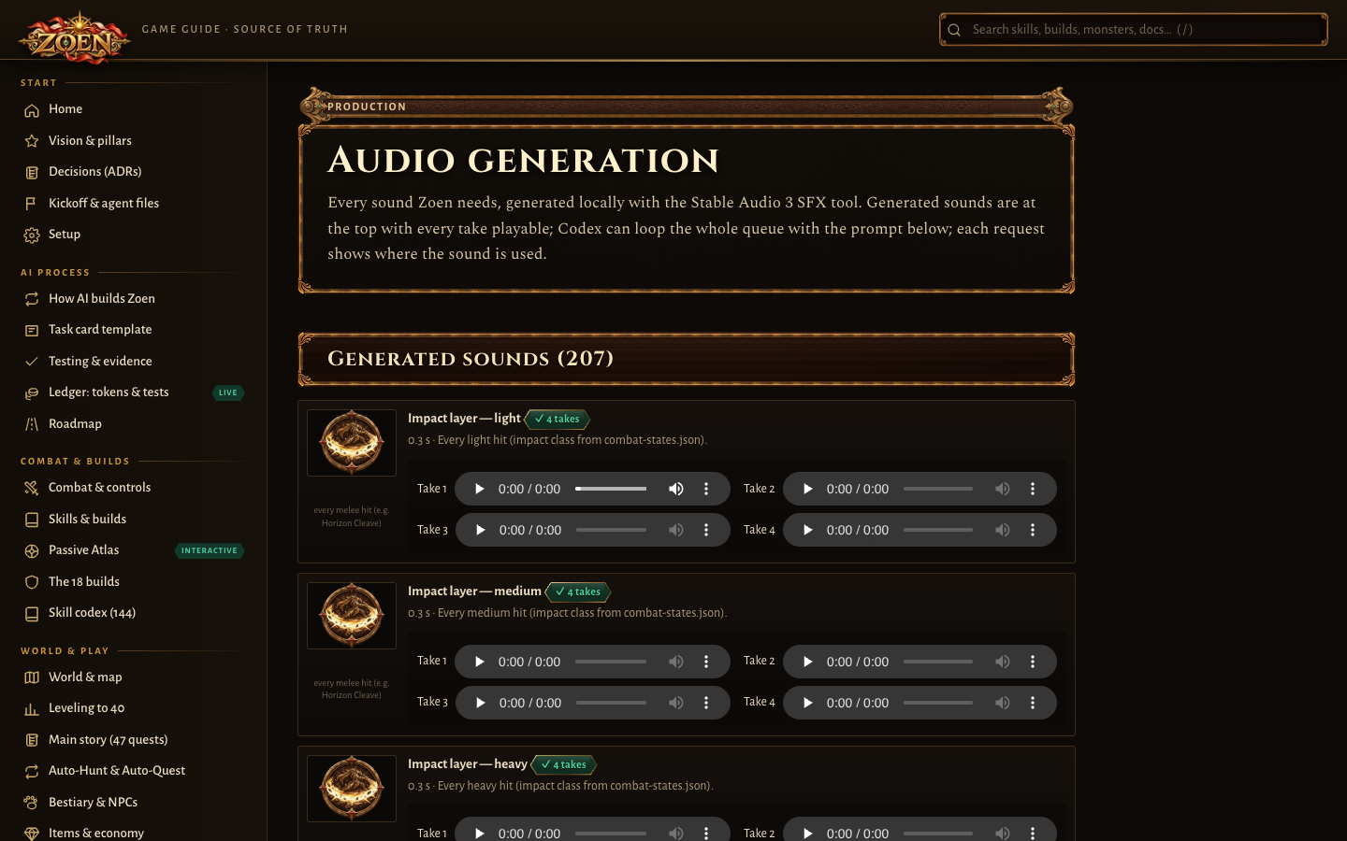Open more options for medium Take 1
The image size is (1347, 841).
click(x=706, y=662)
